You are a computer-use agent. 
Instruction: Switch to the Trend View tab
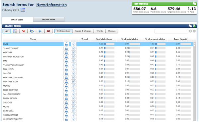(48, 20)
